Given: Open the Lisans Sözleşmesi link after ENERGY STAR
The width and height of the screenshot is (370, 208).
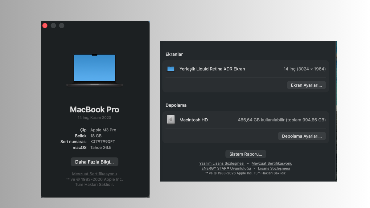Looking at the screenshot, I should [x=274, y=169].
